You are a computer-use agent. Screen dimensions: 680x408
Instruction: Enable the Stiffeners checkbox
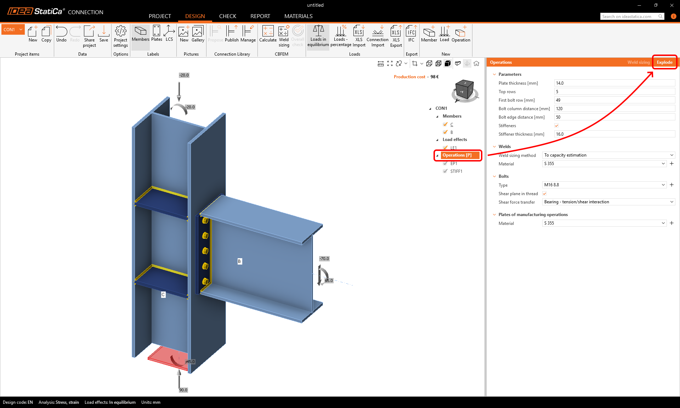556,125
